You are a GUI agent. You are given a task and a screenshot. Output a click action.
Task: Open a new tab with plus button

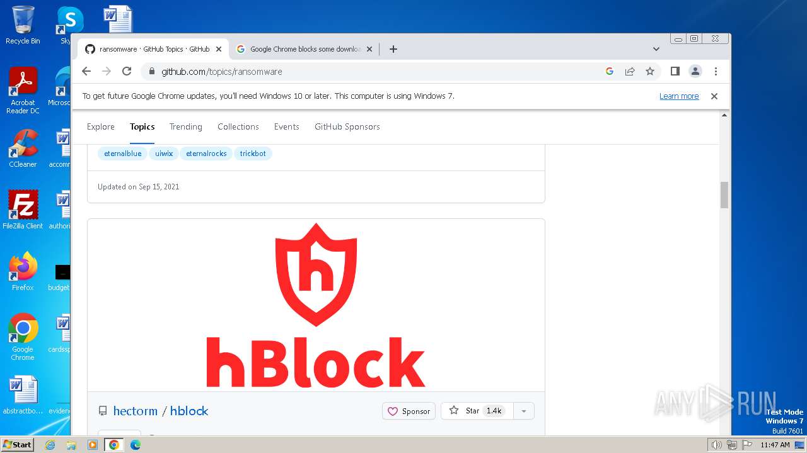pos(393,49)
